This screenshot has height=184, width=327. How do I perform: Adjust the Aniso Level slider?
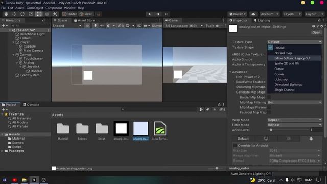pos(288,130)
